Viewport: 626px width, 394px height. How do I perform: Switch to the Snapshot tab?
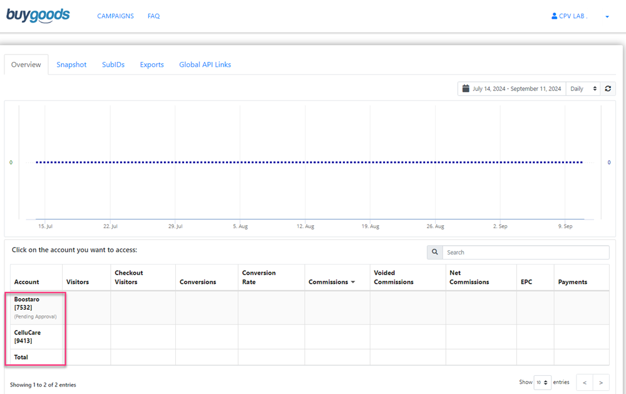click(x=71, y=64)
